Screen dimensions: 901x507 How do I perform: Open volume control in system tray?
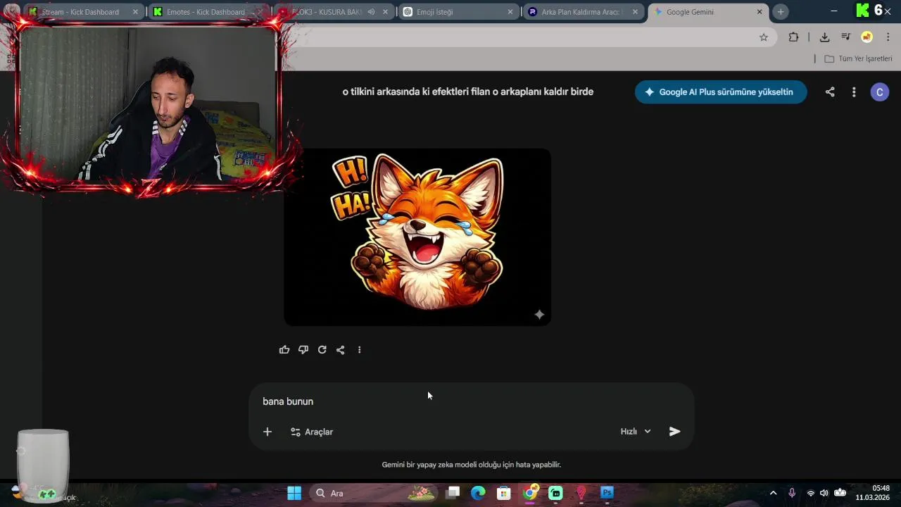click(824, 493)
